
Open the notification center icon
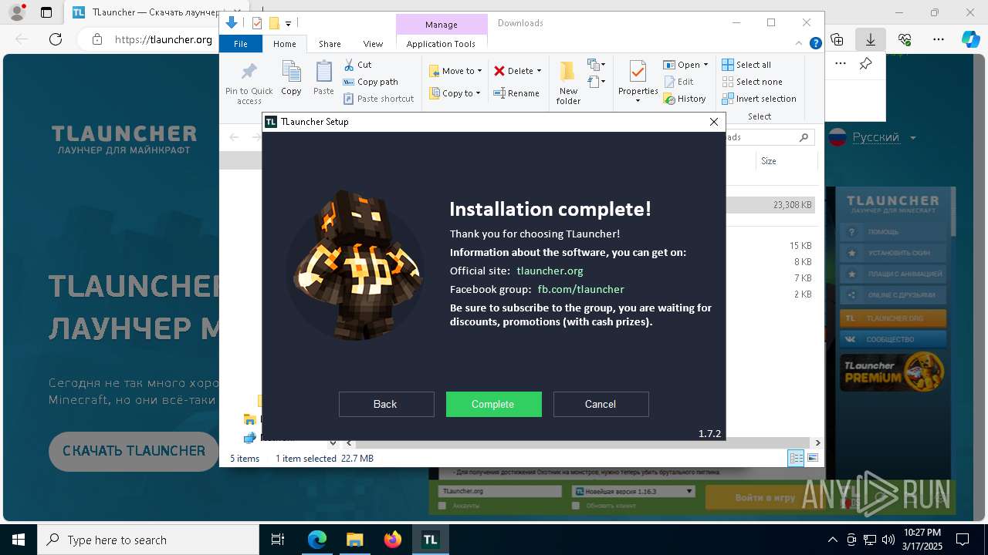(x=963, y=540)
